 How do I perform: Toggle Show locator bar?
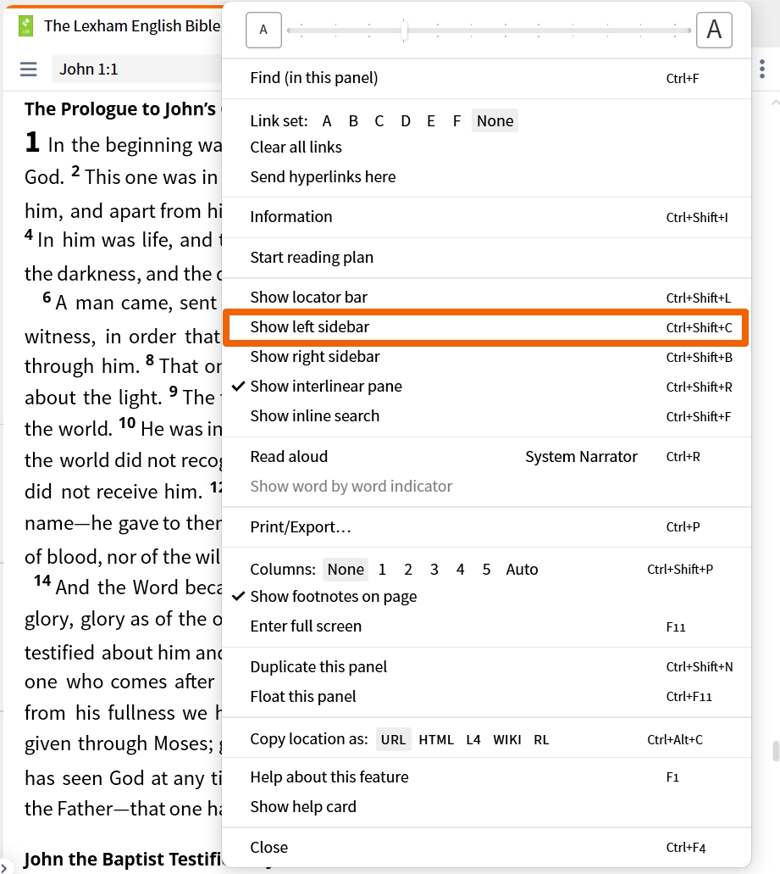tap(487, 297)
